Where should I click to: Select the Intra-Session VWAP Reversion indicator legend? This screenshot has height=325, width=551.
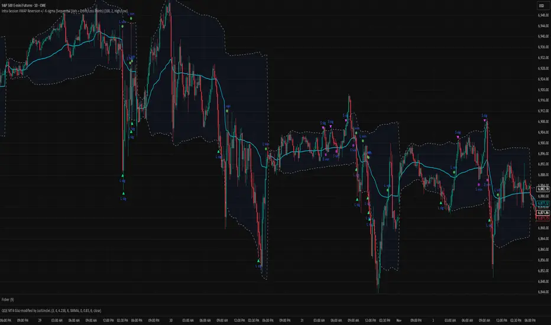(64, 11)
